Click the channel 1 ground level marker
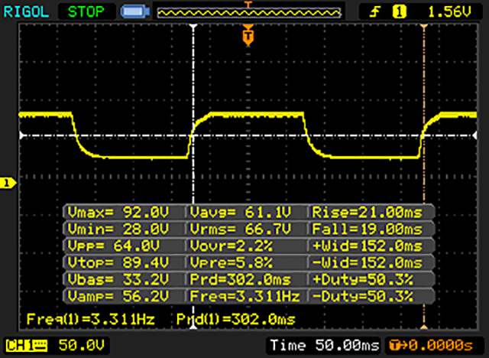The width and height of the screenshot is (489, 358). [8, 183]
